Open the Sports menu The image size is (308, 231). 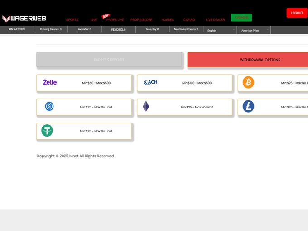point(72,20)
